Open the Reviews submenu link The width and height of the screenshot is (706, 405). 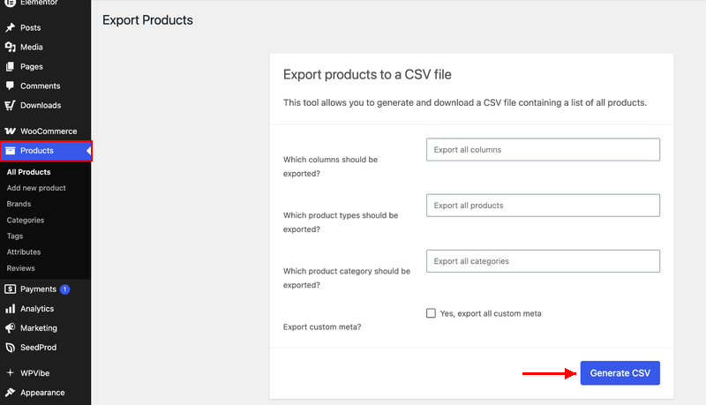pyautogui.click(x=20, y=268)
